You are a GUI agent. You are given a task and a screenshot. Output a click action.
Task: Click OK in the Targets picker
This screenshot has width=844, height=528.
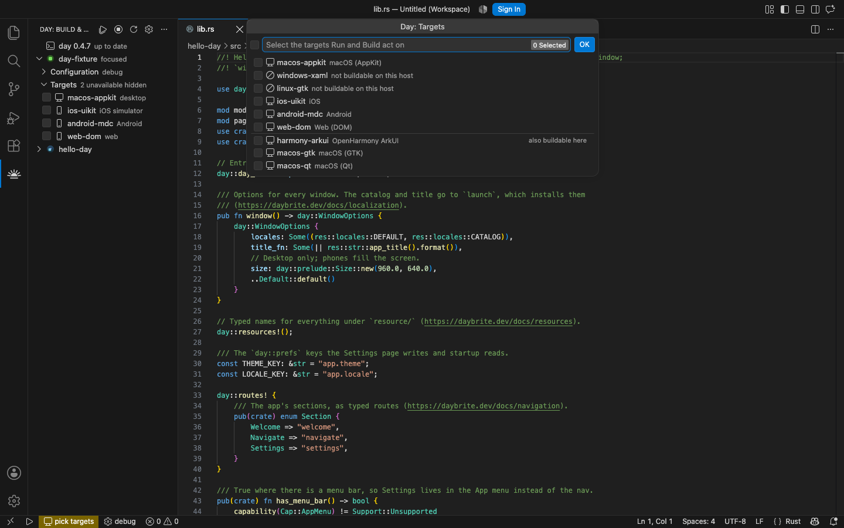coord(584,45)
